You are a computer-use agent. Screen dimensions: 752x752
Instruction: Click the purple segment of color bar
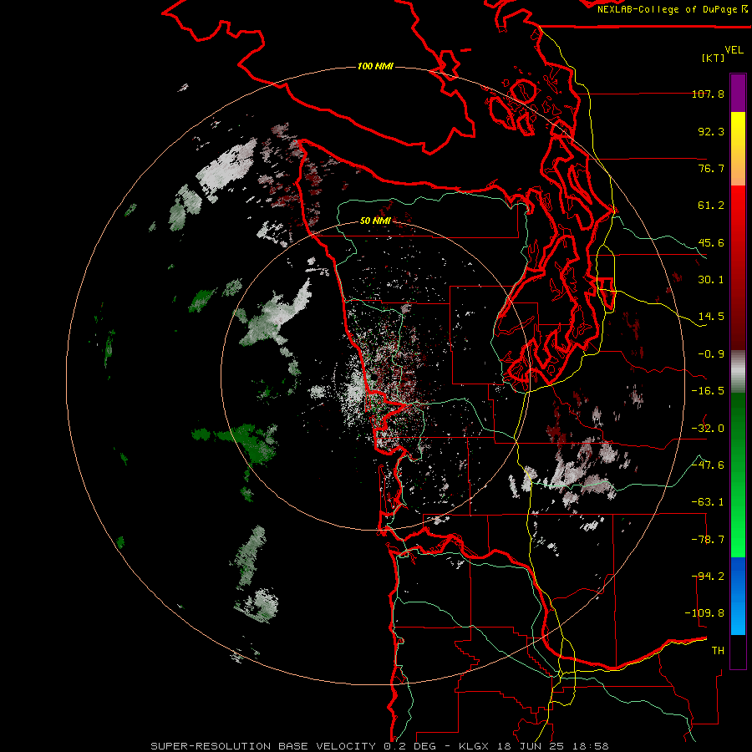click(x=738, y=93)
